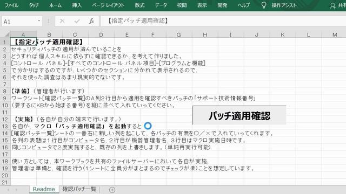Click the formula bar cancel X icon
This screenshot has width=346, height=194.
[x=62, y=21]
